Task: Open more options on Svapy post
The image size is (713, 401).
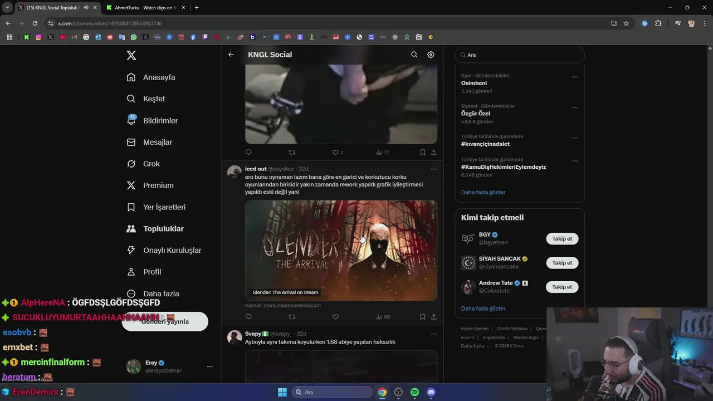Action: click(x=434, y=334)
